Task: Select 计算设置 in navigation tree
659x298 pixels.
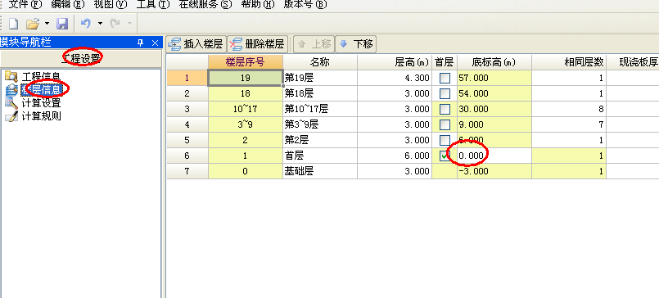Action: tap(41, 102)
